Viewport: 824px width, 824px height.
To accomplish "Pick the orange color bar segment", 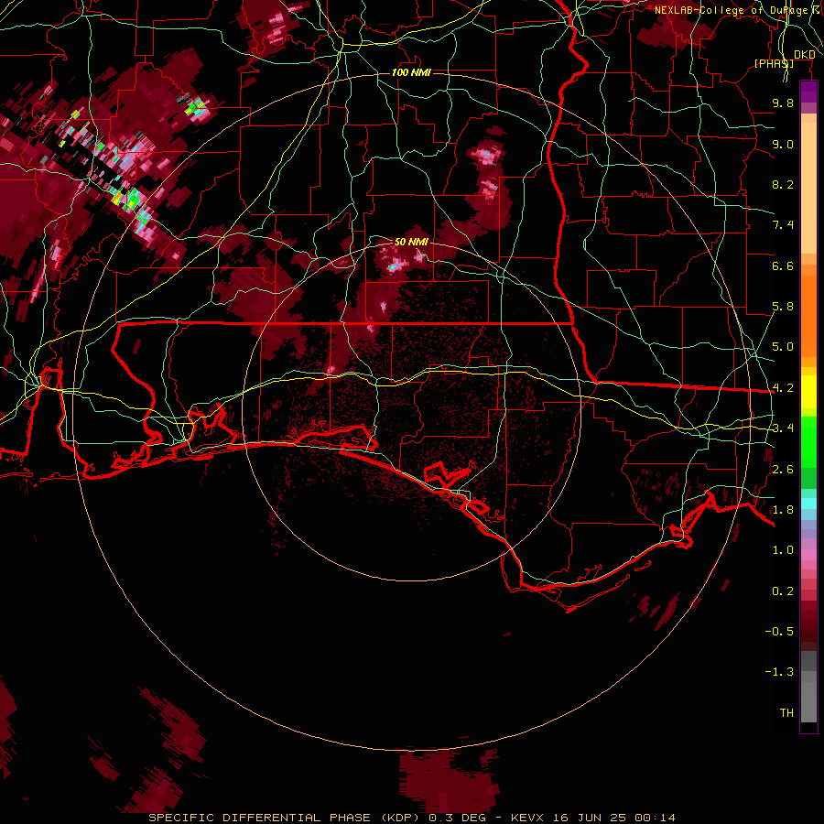I will [x=808, y=315].
